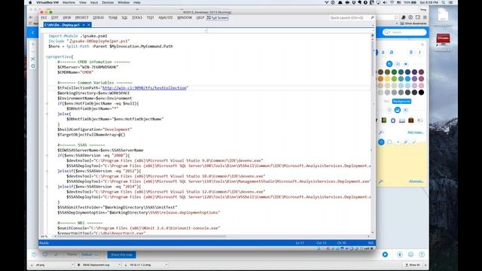Select the larger 'a' font size icon
The image size is (482, 271).
point(392,53)
